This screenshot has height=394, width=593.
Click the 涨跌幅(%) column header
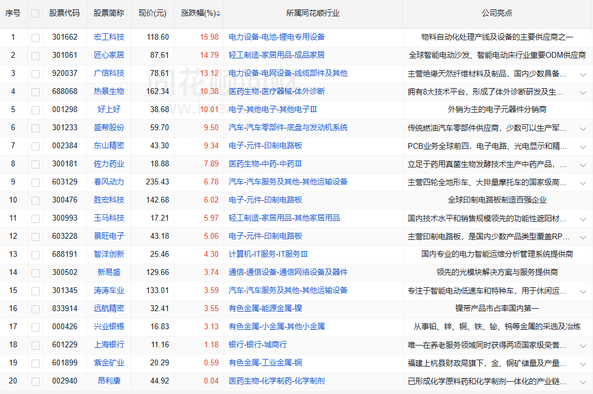click(198, 13)
